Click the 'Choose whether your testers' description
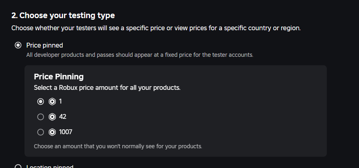Image resolution: width=359 pixels, height=168 pixels. tap(156, 28)
